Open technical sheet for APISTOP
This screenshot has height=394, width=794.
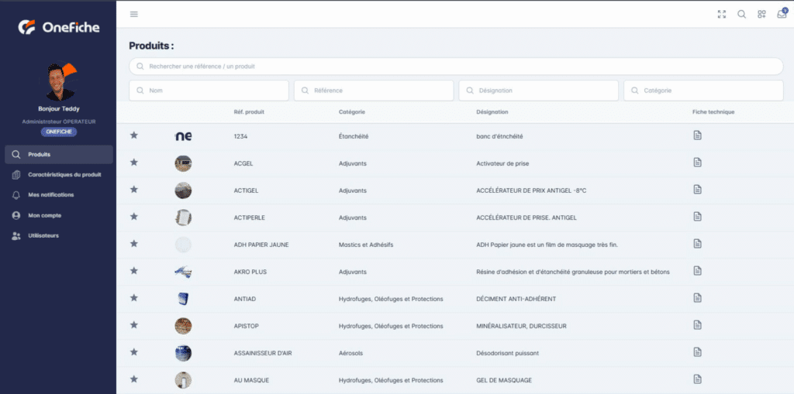click(x=697, y=325)
